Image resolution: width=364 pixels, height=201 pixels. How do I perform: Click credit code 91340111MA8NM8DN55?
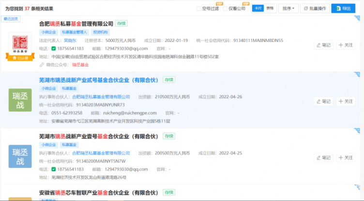click(x=258, y=40)
